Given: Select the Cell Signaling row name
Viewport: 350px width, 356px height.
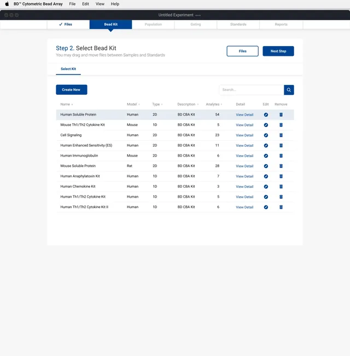Looking at the screenshot, I should coord(71,135).
